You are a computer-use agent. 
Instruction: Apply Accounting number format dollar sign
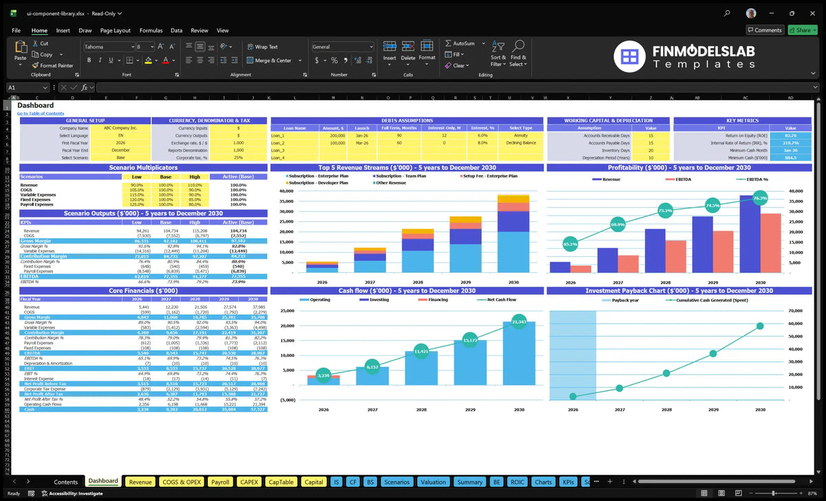[x=315, y=60]
